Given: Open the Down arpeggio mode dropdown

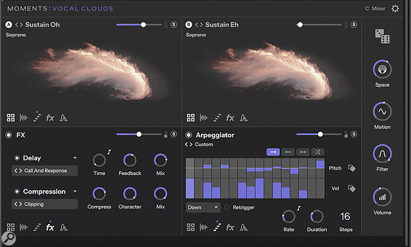Looking at the screenshot, I should [x=203, y=207].
